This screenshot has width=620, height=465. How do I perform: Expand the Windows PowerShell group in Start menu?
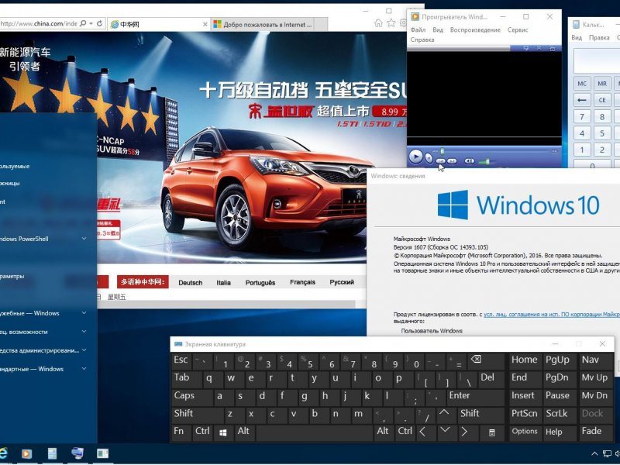click(84, 239)
